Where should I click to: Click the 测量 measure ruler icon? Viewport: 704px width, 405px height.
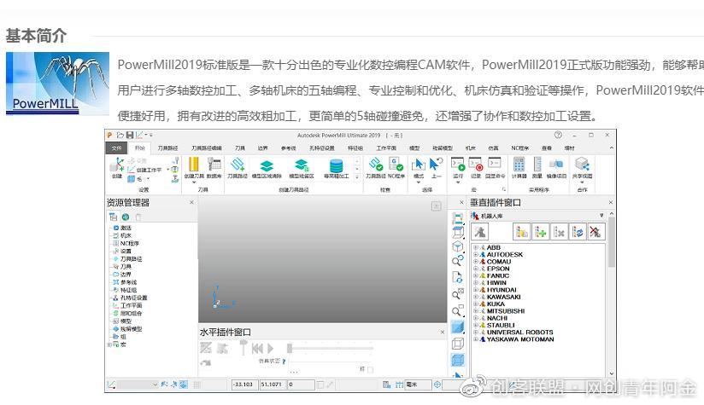pos(537,168)
